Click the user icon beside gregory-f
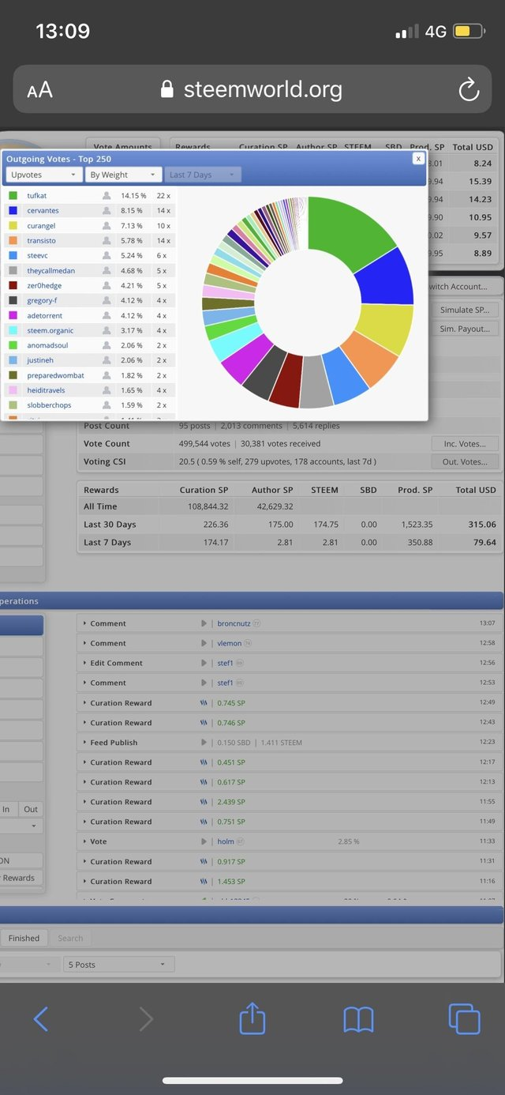 pos(107,301)
